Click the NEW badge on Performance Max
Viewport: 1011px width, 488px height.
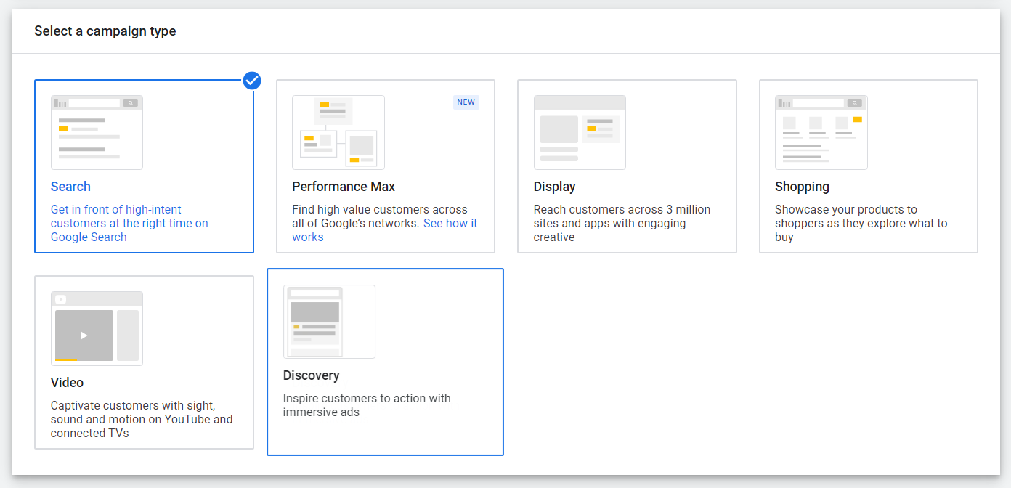pyautogui.click(x=466, y=102)
